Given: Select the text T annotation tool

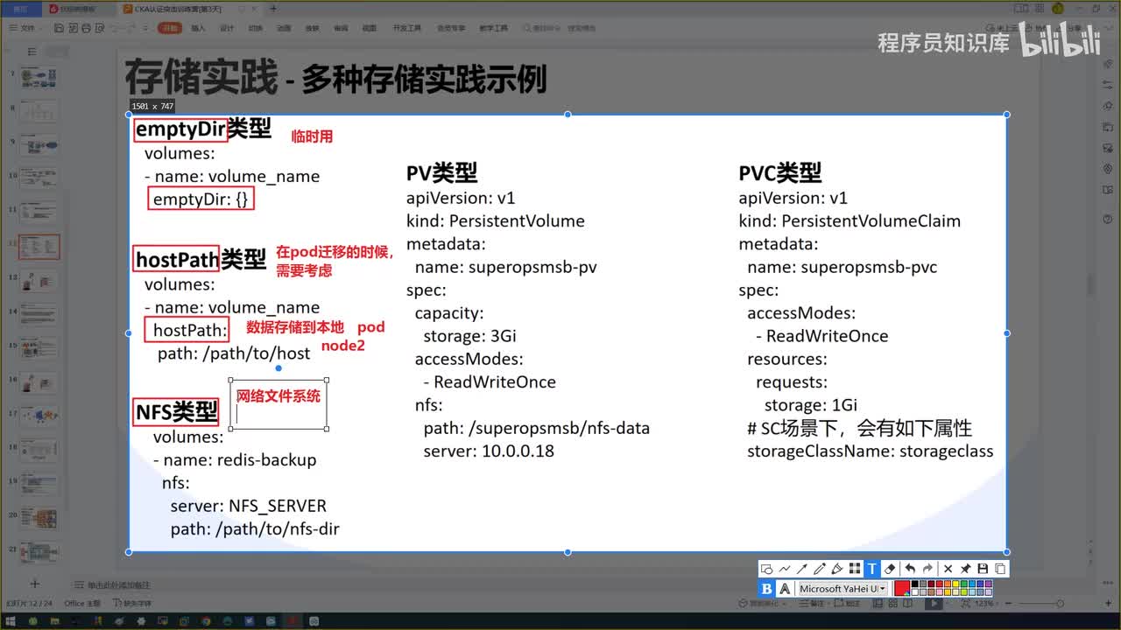Looking at the screenshot, I should [872, 569].
